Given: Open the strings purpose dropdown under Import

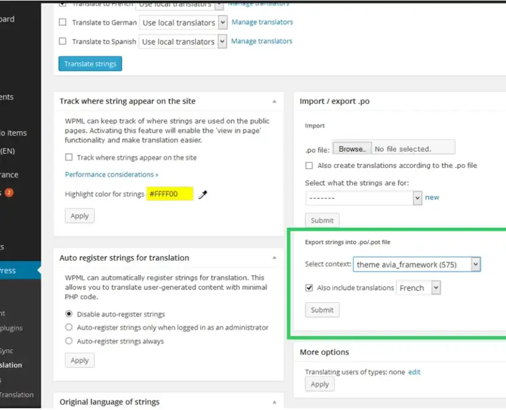Looking at the screenshot, I should coord(363,198).
